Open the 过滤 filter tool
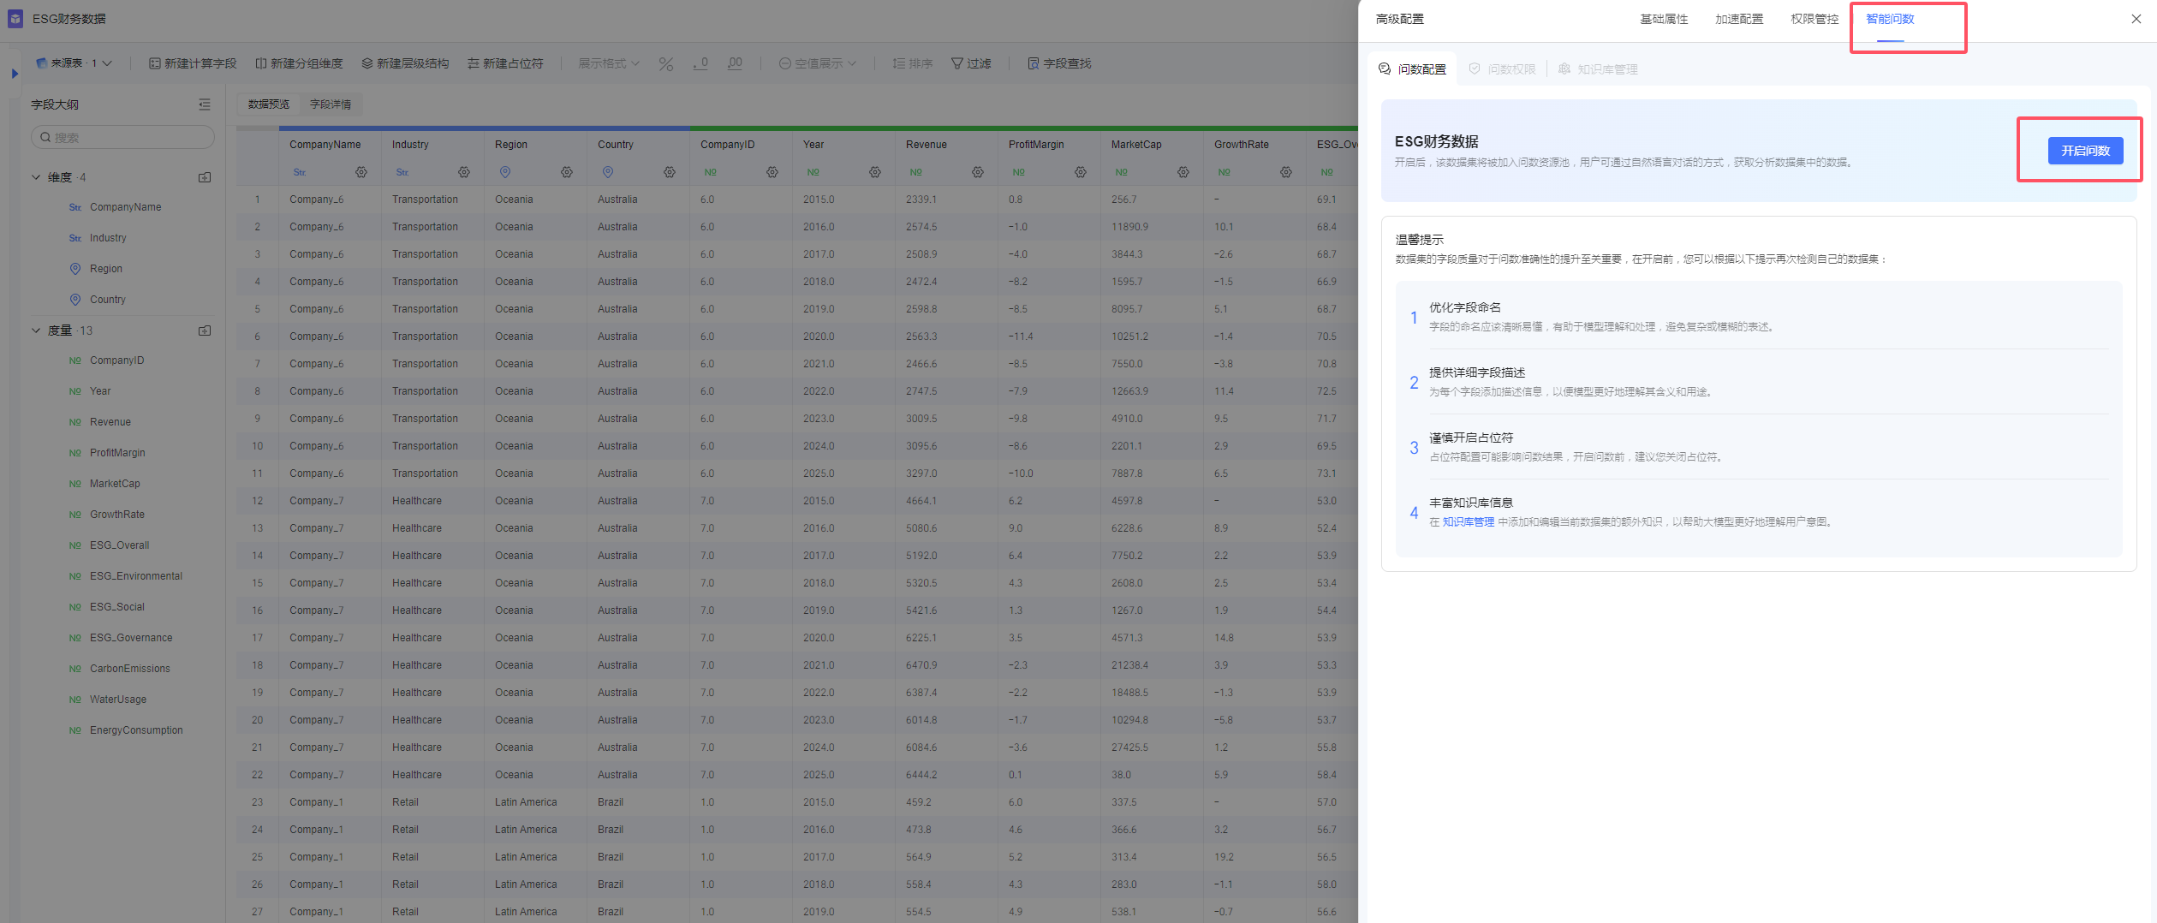The width and height of the screenshot is (2157, 923). click(x=971, y=63)
